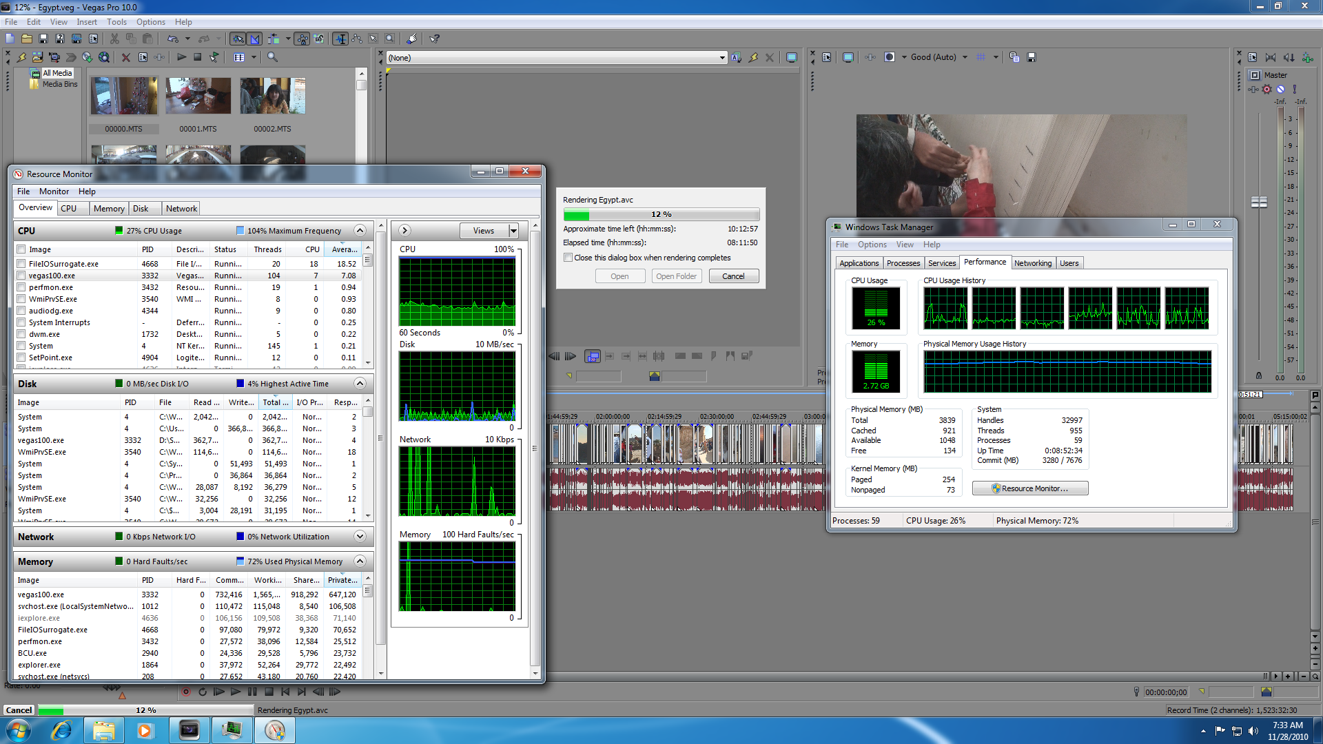Screen dimensions: 1323x744
Task: Select the Media Bins tree item
Action: tap(60, 84)
